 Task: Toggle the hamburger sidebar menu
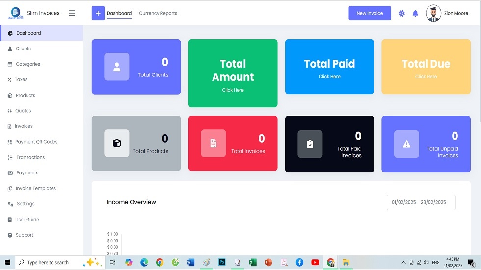[x=72, y=13]
